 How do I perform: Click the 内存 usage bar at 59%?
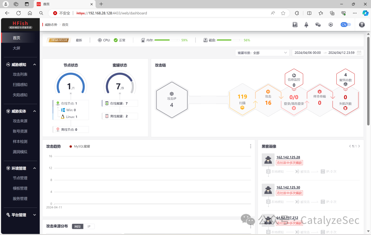[167, 40]
